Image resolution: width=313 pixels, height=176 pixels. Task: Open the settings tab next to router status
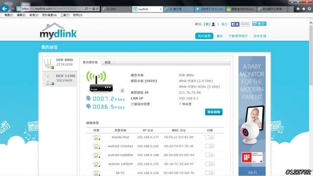pos(108,62)
